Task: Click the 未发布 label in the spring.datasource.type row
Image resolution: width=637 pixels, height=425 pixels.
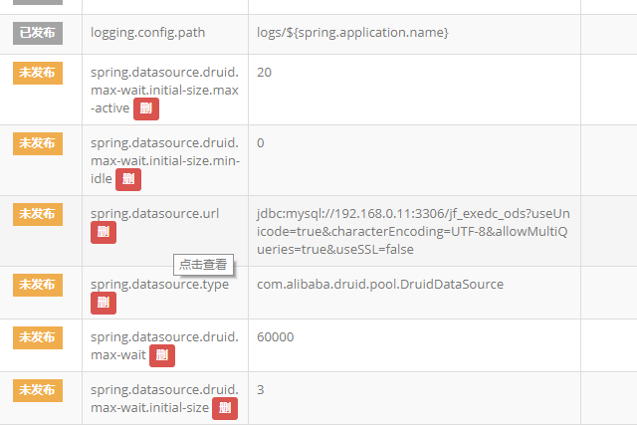Action: 38,285
